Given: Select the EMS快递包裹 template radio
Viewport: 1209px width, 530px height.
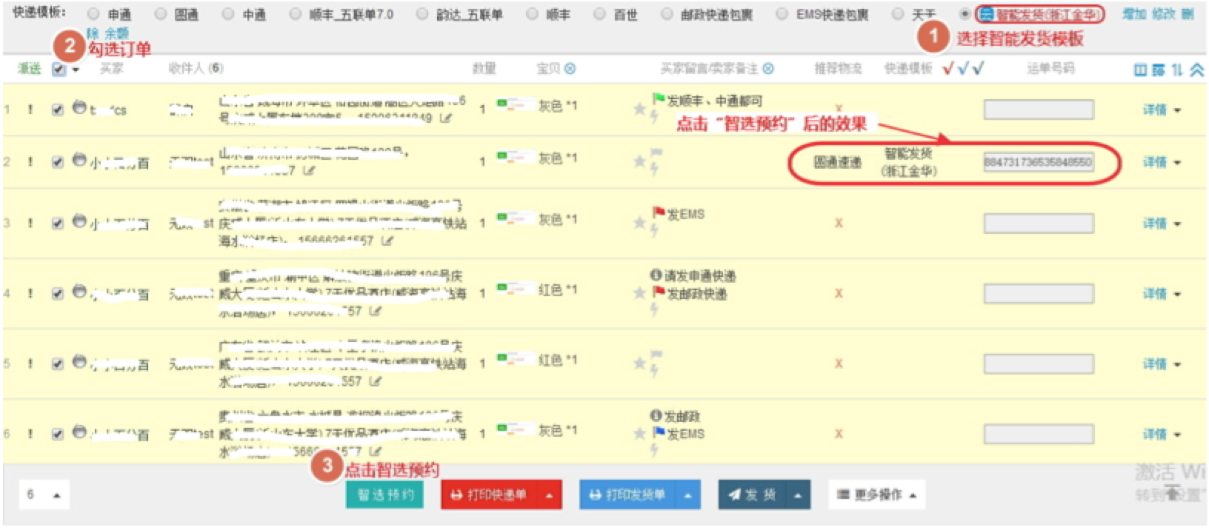Looking at the screenshot, I should [782, 14].
